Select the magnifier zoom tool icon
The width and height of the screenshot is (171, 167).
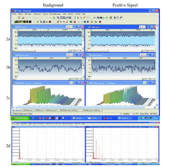81,18
